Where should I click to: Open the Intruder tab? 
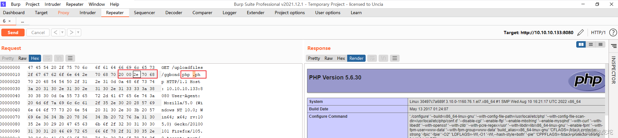click(x=88, y=13)
